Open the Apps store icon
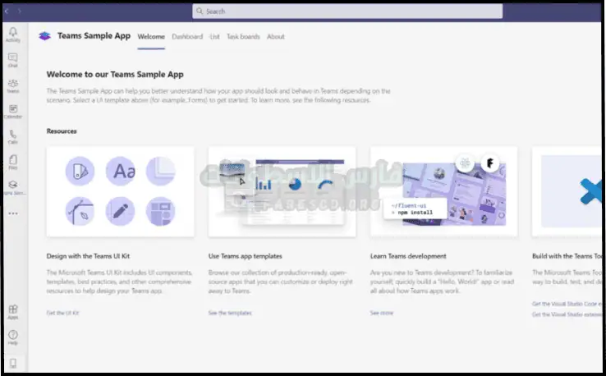 (12, 311)
